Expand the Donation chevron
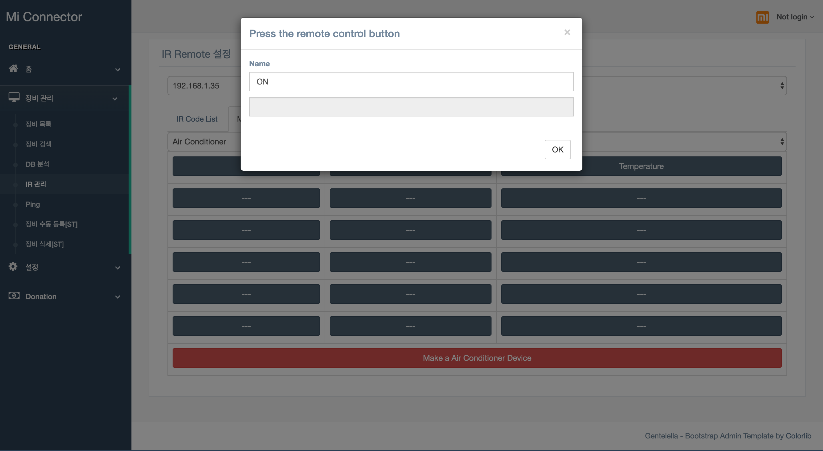This screenshot has height=451, width=823. coord(117,297)
